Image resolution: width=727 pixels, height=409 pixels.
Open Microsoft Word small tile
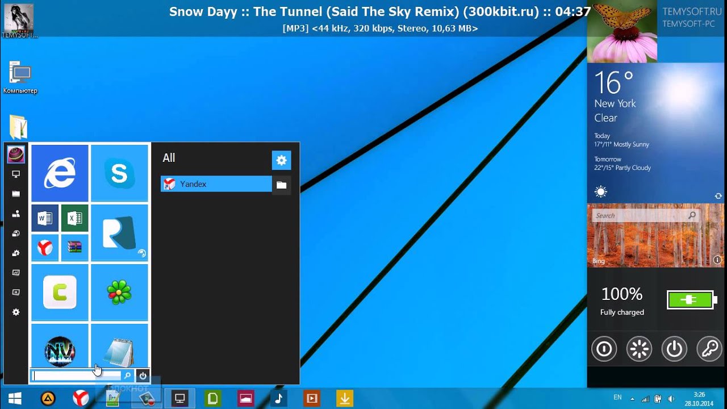tap(45, 218)
